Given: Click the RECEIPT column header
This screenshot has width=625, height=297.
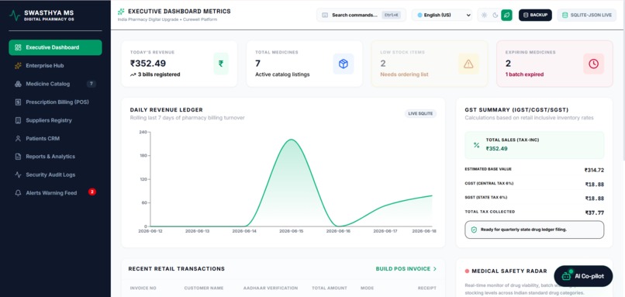Looking at the screenshot, I should click(427, 288).
